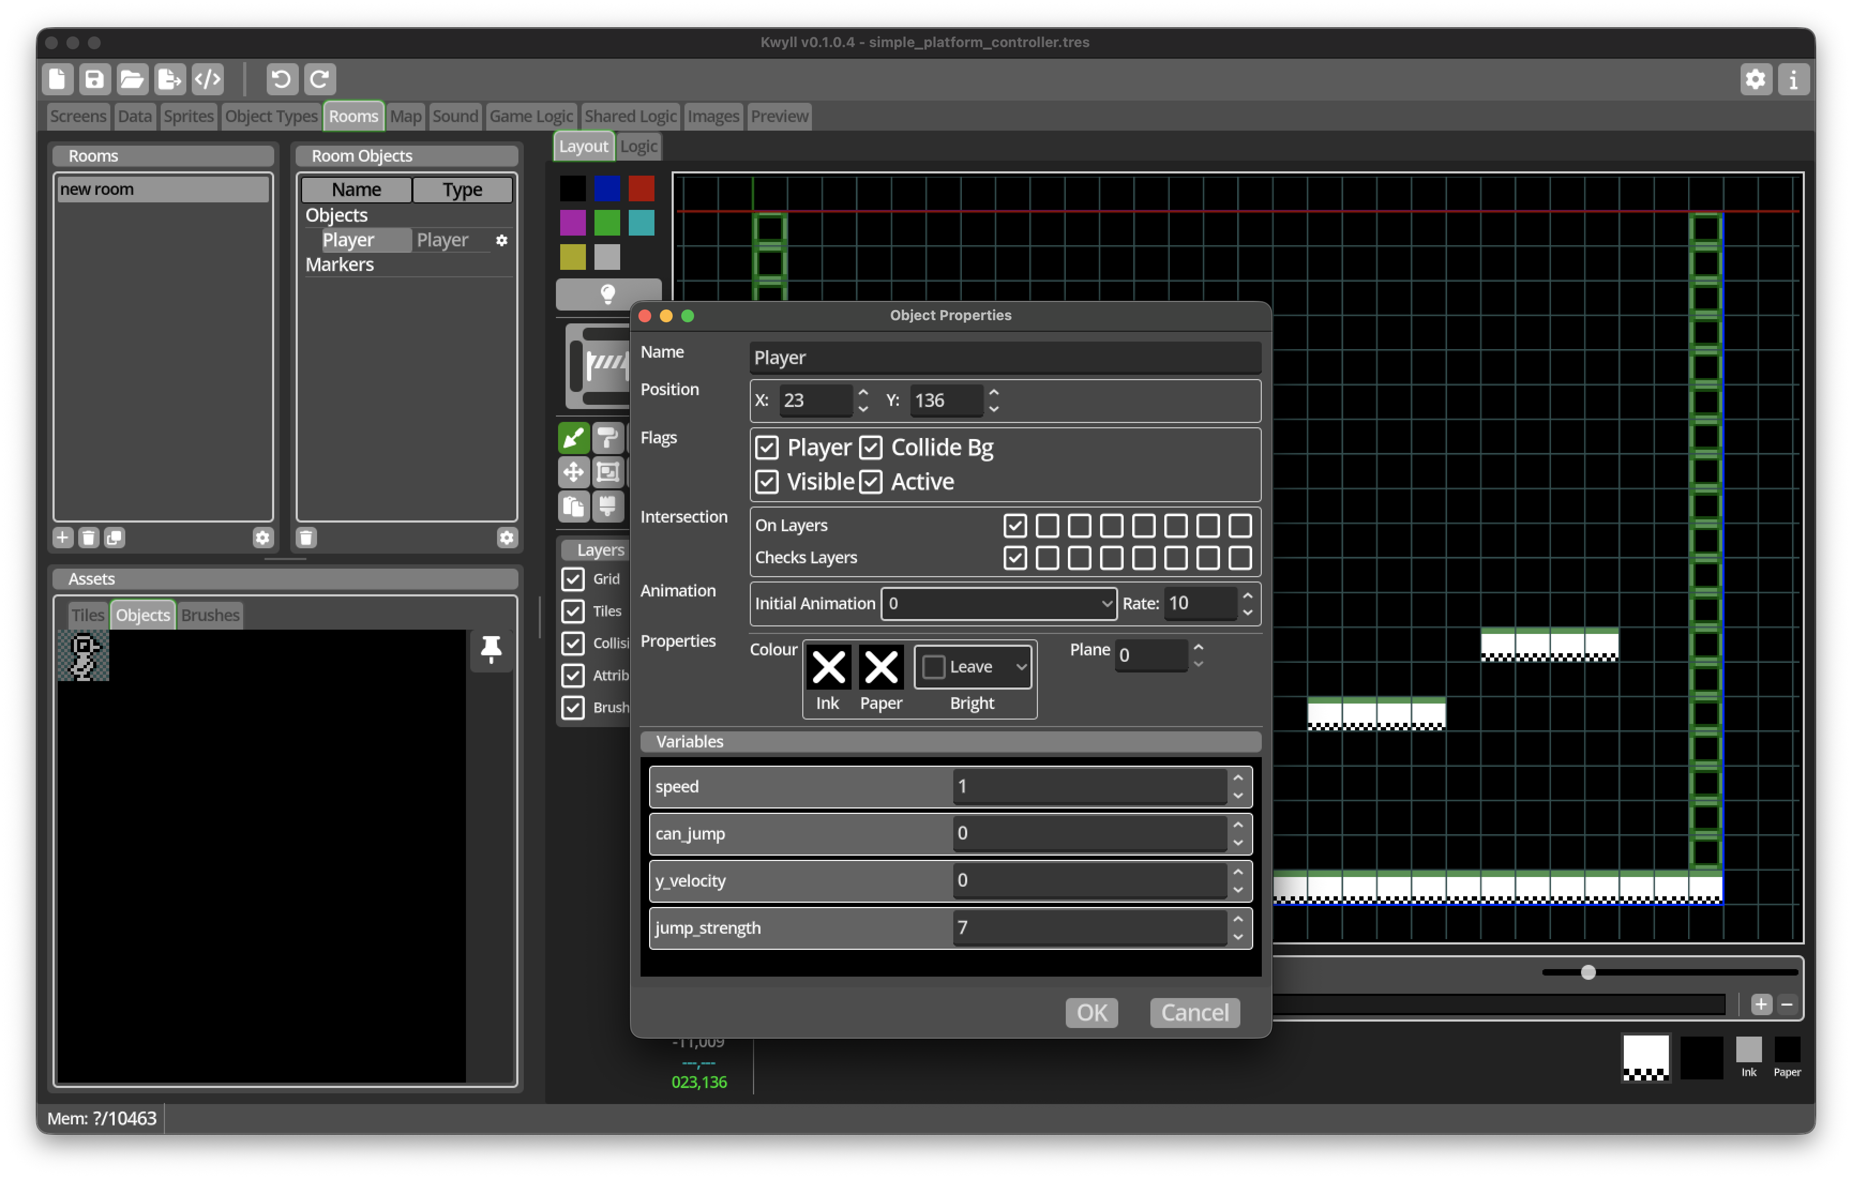The width and height of the screenshot is (1852, 1179).
Task: Click the add room plus icon
Action: (x=63, y=538)
